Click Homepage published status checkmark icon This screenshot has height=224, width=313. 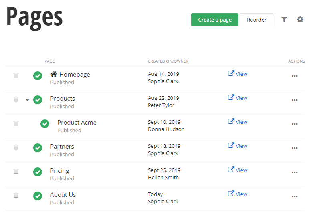coord(38,76)
